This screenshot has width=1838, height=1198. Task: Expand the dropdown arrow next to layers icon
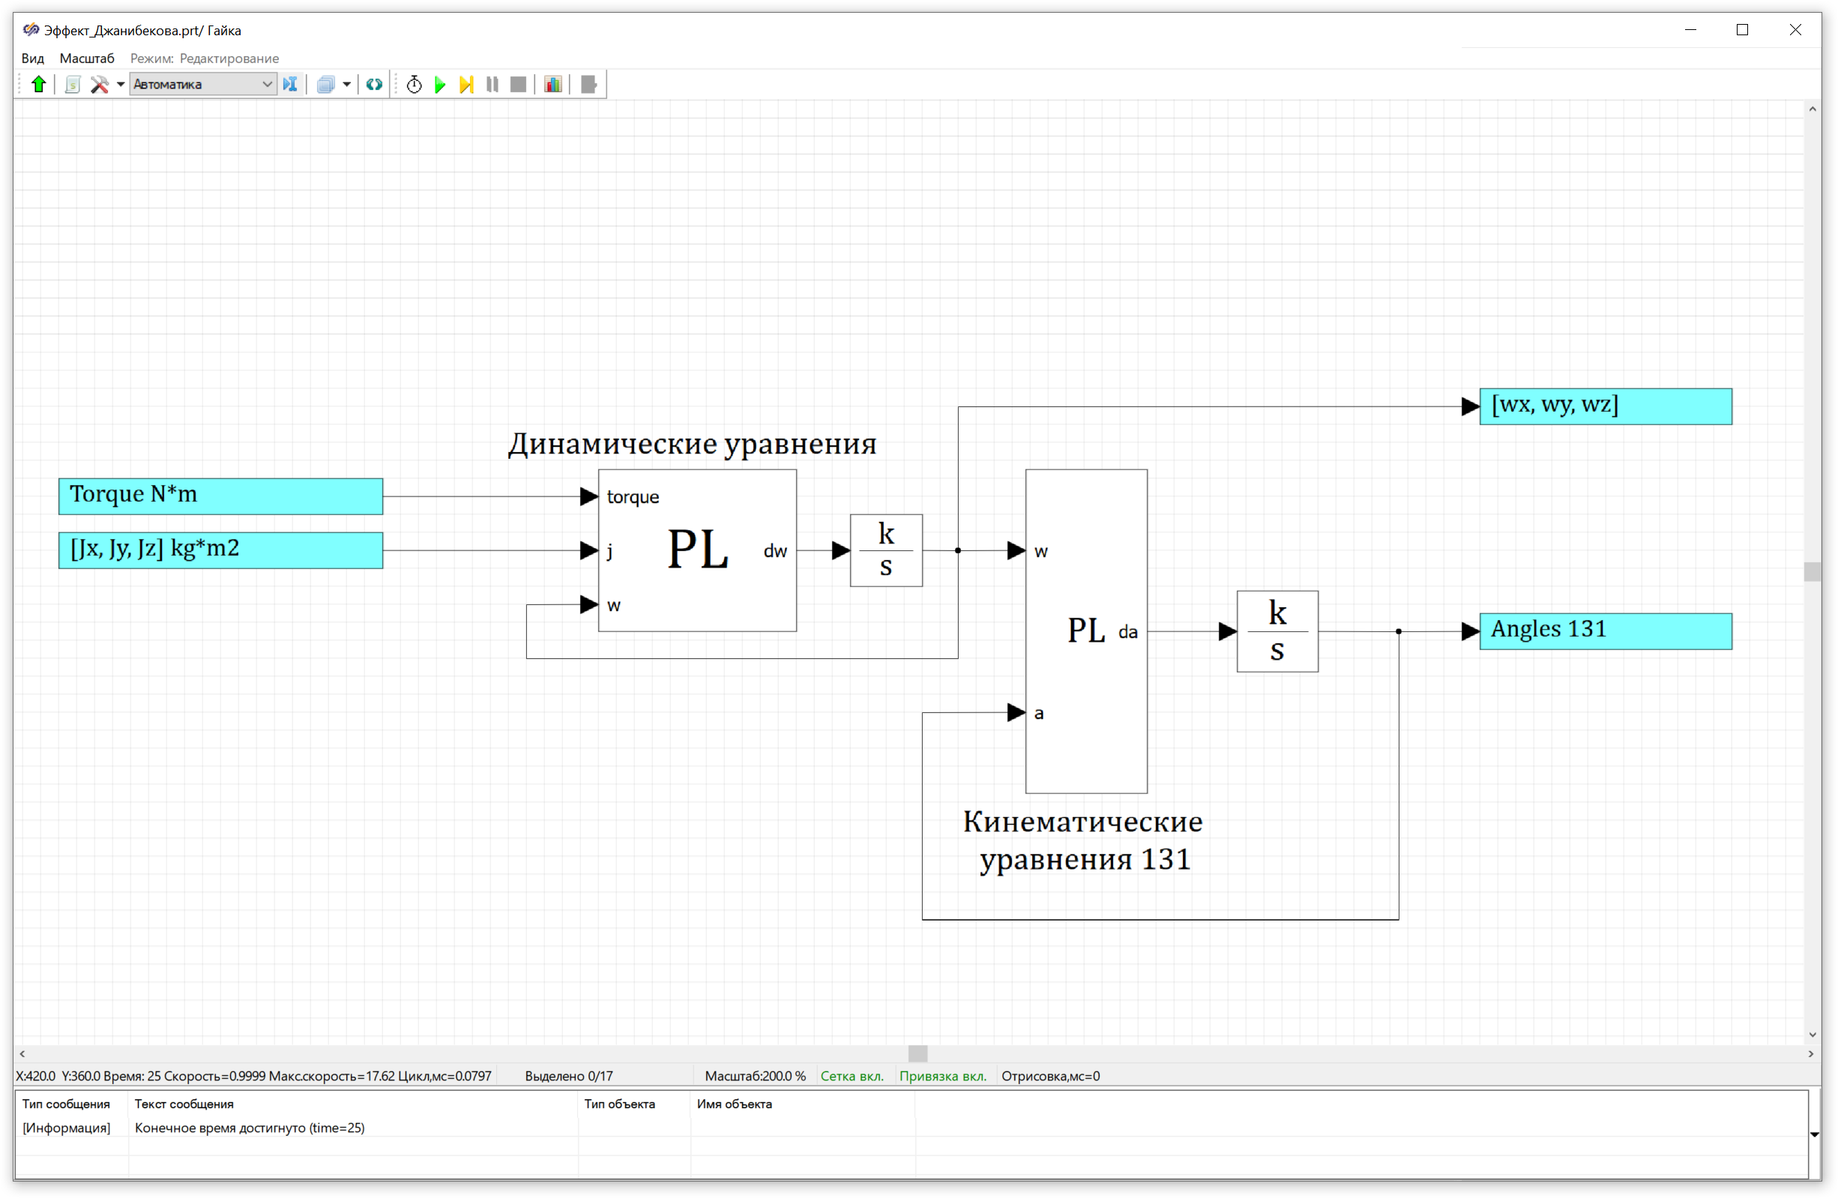(x=347, y=84)
